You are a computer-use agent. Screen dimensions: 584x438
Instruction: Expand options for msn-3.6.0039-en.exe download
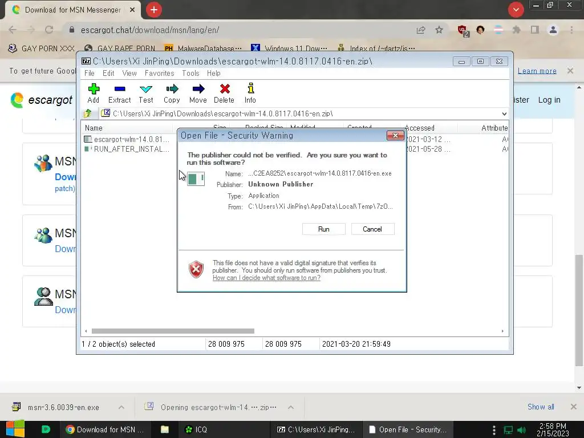[x=121, y=407]
